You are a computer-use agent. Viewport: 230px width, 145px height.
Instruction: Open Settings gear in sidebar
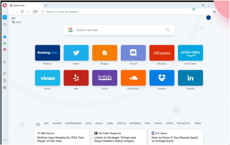click(x=5, y=87)
